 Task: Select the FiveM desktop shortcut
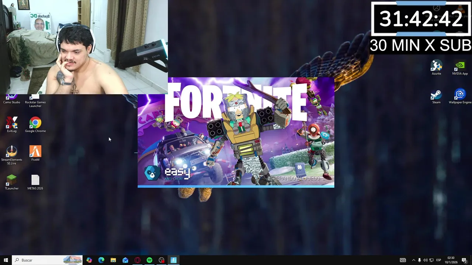35,154
